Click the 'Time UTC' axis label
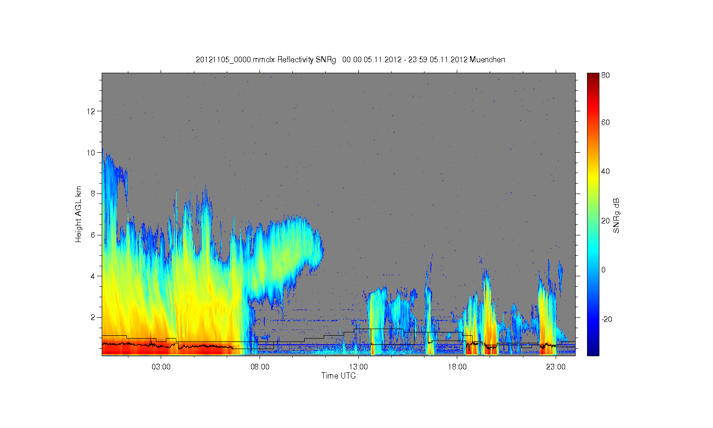The height and width of the screenshot is (428, 713). 338,376
